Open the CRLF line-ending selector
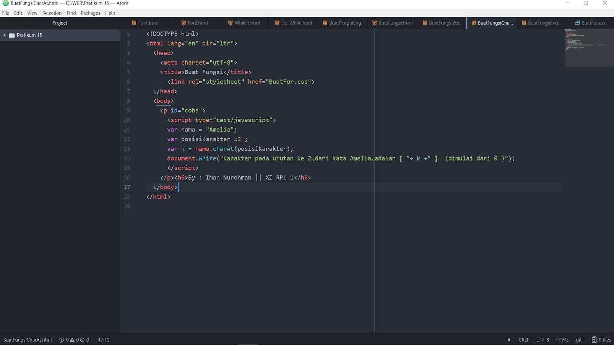 pyautogui.click(x=524, y=340)
